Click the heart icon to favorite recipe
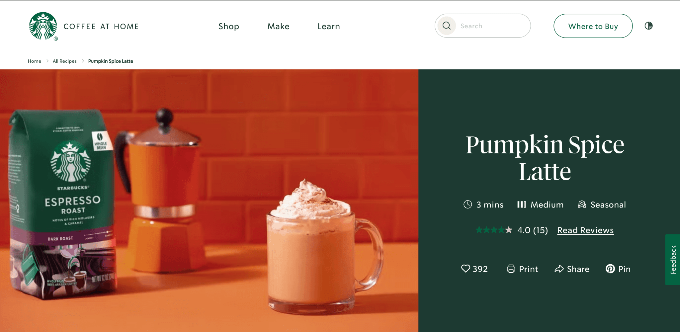Screen dimensions: 680x332 coord(466,268)
